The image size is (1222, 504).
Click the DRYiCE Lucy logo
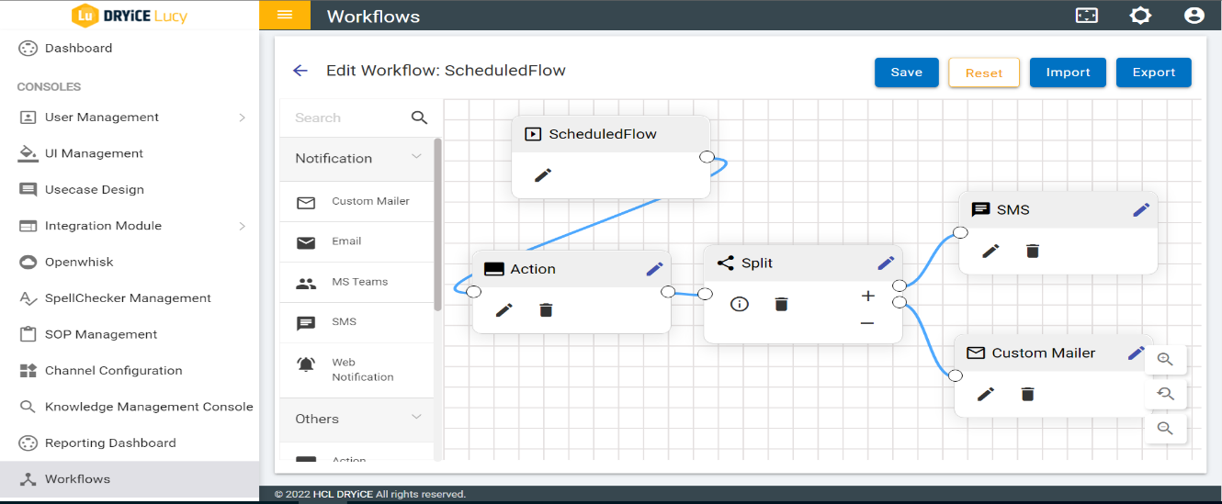point(130,16)
